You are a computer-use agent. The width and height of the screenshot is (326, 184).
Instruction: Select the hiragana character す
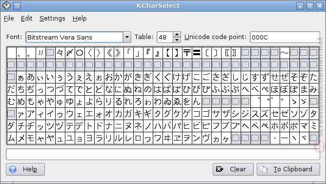(x=255, y=77)
